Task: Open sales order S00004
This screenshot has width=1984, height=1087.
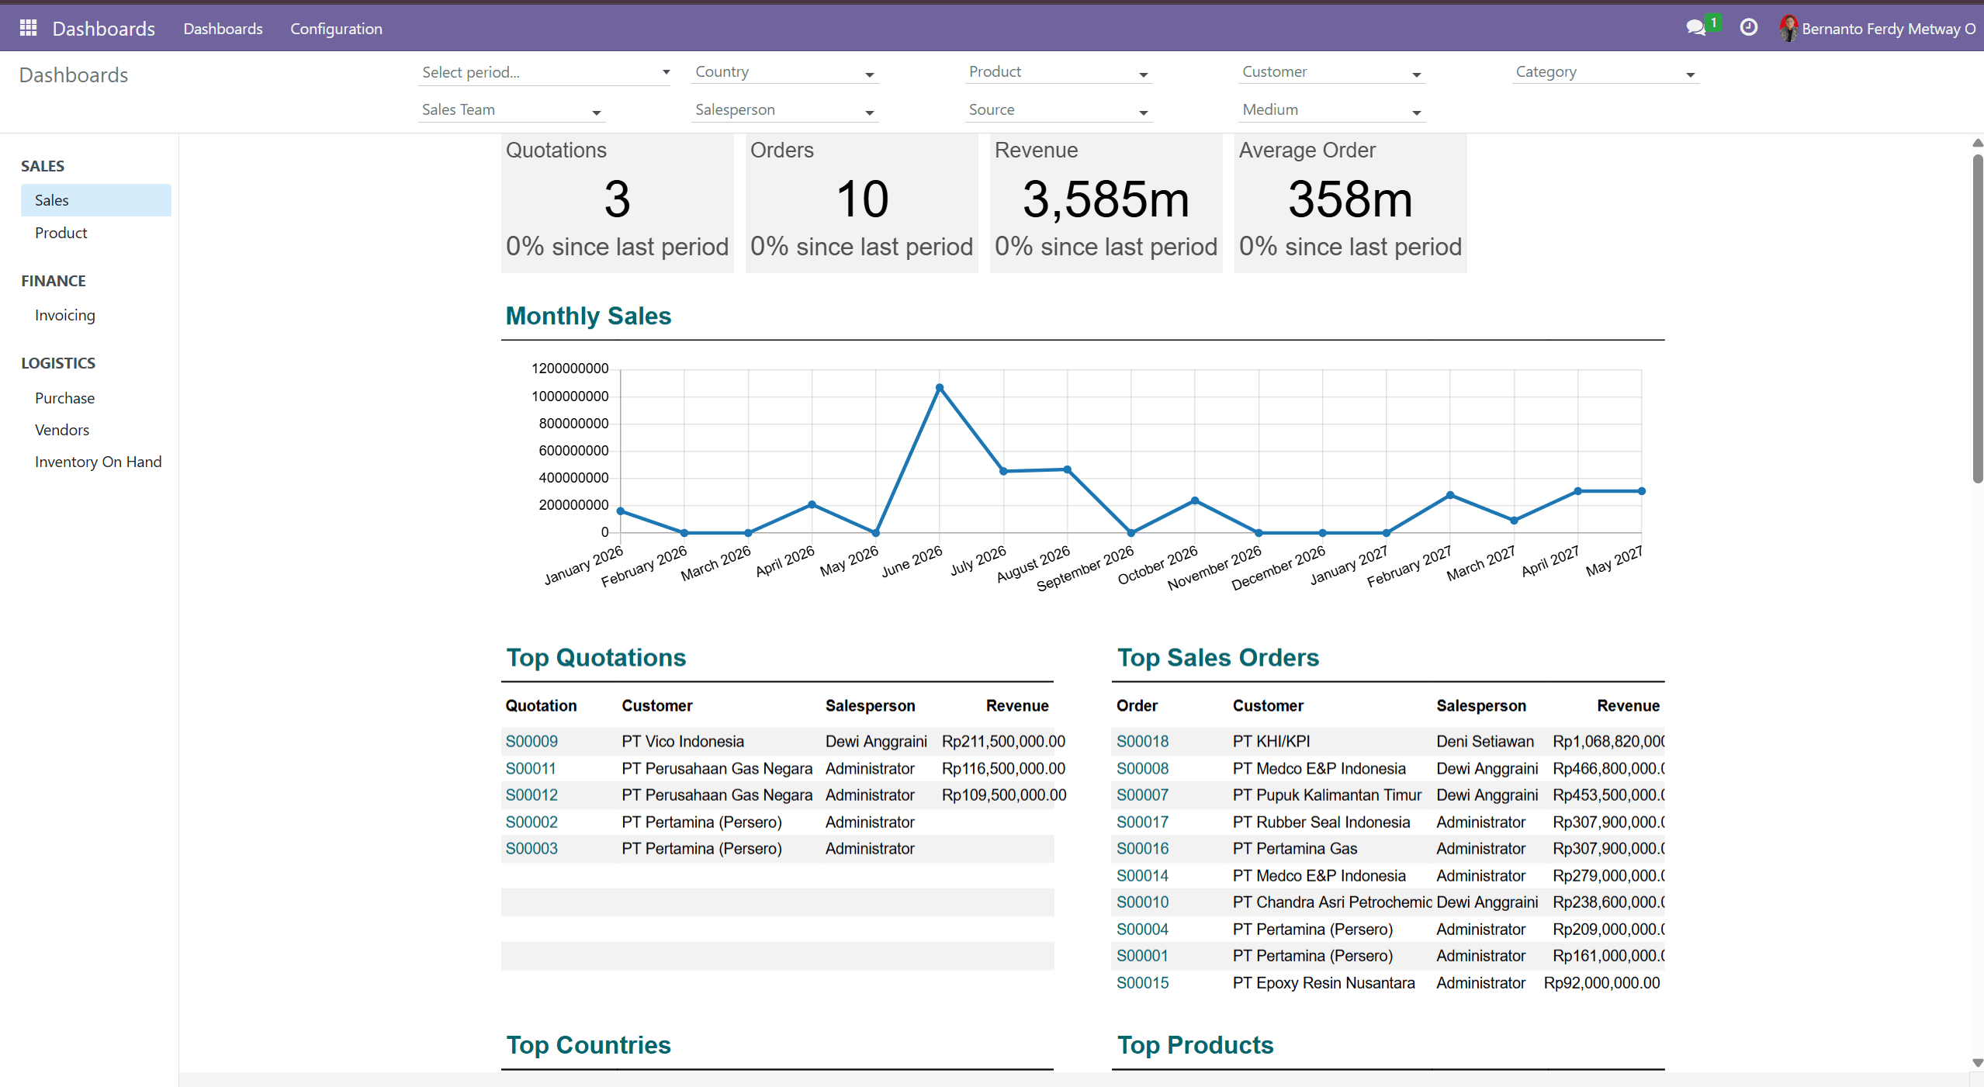Action: 1142,929
